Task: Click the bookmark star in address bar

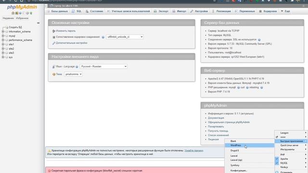Action: (x=215, y=1)
